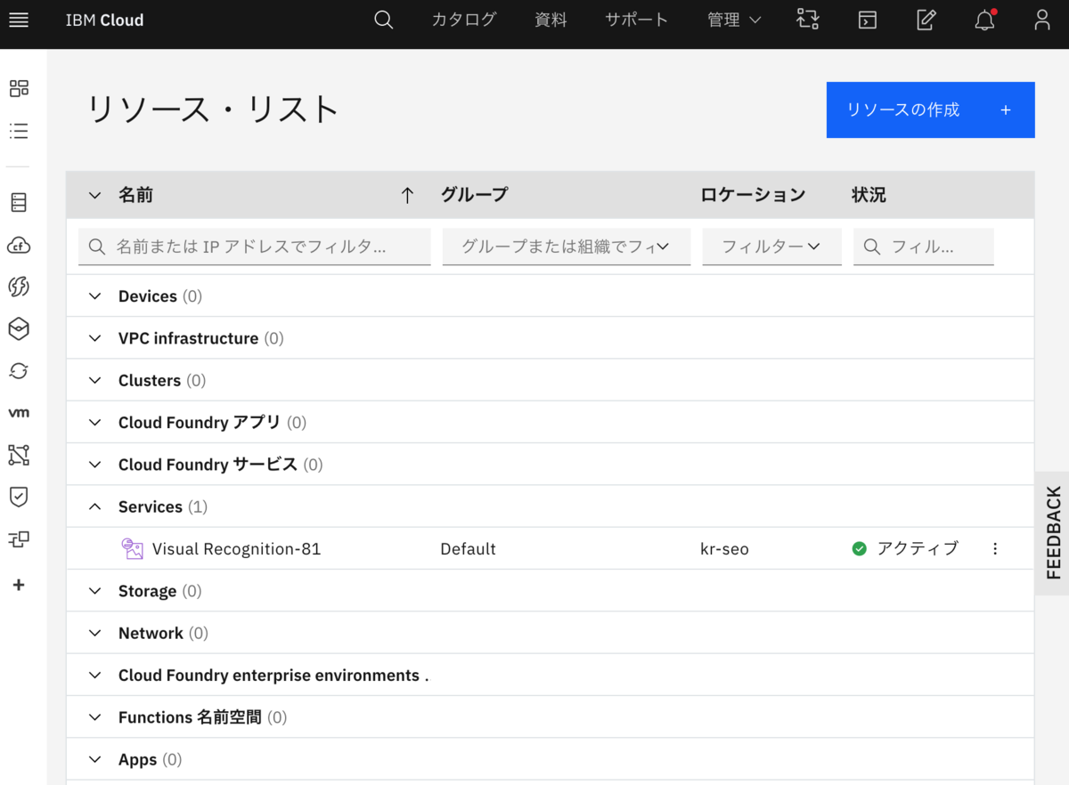The height and width of the screenshot is (785, 1069).
Task: Expand the Devices section
Action: (x=95, y=296)
